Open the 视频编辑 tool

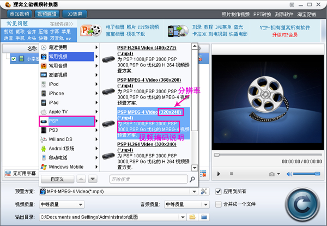coord(47,14)
